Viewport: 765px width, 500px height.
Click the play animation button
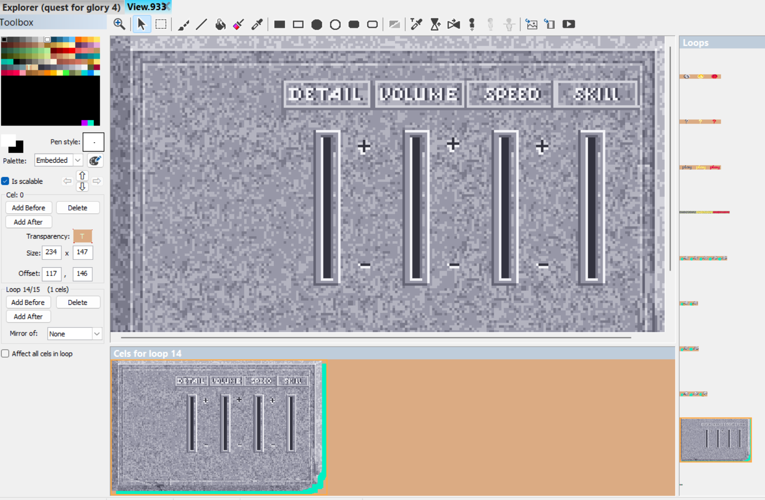(569, 24)
